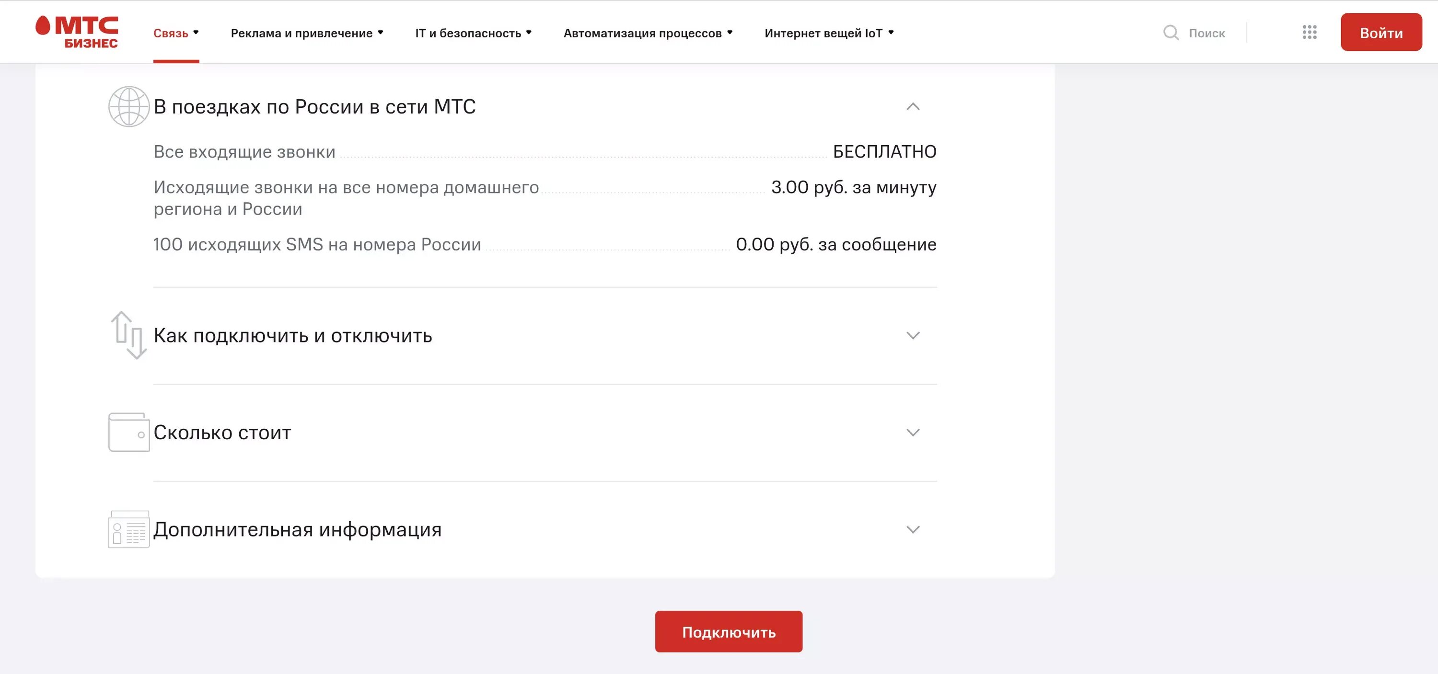
Task: Click the Войти button
Action: [1381, 33]
